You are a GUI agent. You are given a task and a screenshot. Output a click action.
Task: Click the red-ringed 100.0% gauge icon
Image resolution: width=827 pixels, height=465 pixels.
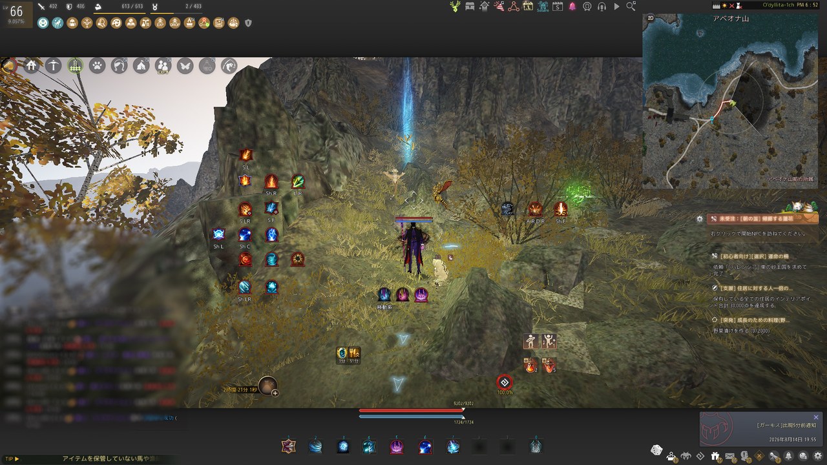505,382
